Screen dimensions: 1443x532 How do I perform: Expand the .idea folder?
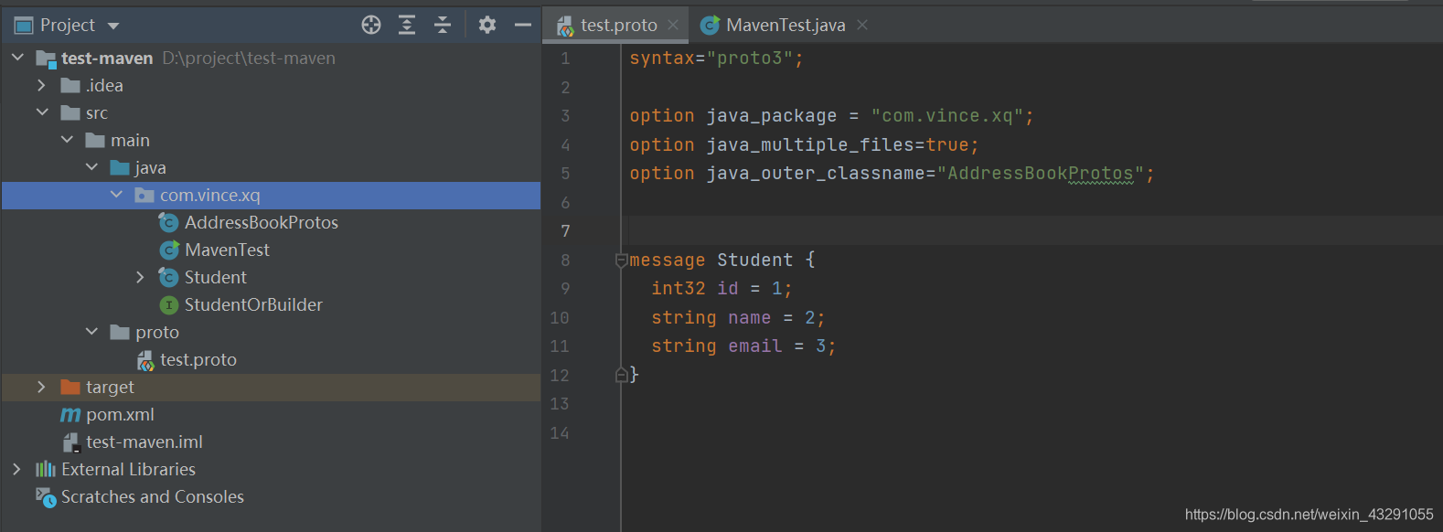click(x=41, y=85)
